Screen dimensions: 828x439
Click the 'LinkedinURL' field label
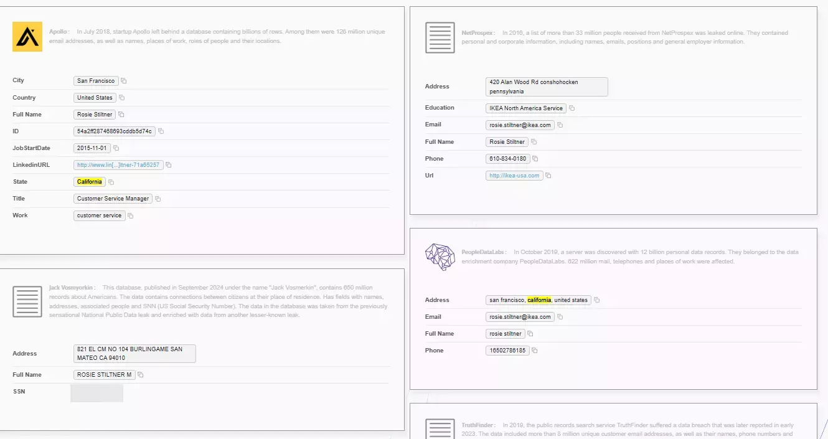pos(31,165)
